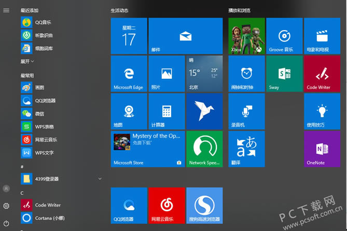
Task: Launch 搜狗高速浏览器 tile
Action: point(204,206)
